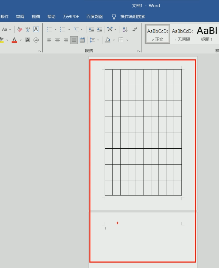Open the Enclose Characters circled 字 icon
This screenshot has height=268, width=219.
point(36,40)
